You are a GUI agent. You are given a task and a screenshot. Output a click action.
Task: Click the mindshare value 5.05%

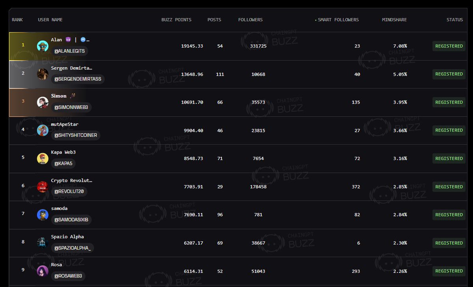400,74
